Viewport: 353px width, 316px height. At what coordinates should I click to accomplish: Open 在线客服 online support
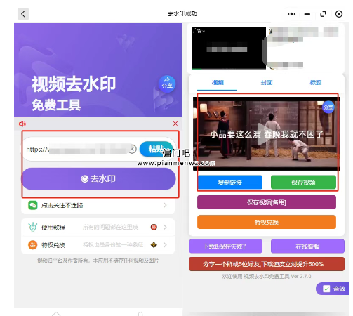point(307,246)
